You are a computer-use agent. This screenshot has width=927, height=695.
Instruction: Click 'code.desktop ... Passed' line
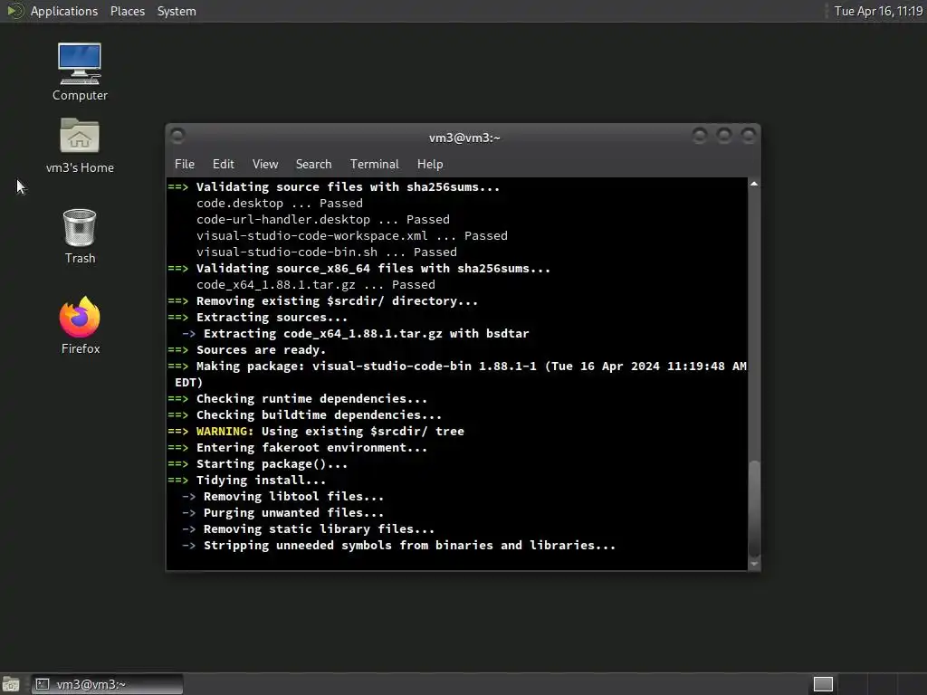pyautogui.click(x=280, y=204)
